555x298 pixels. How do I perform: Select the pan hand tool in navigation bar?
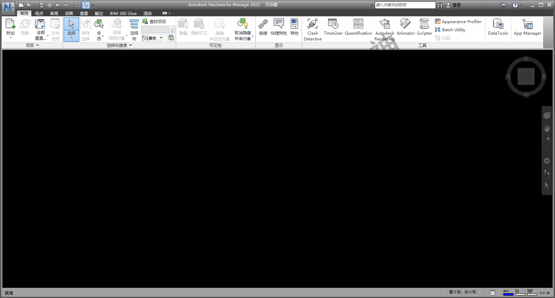(547, 129)
